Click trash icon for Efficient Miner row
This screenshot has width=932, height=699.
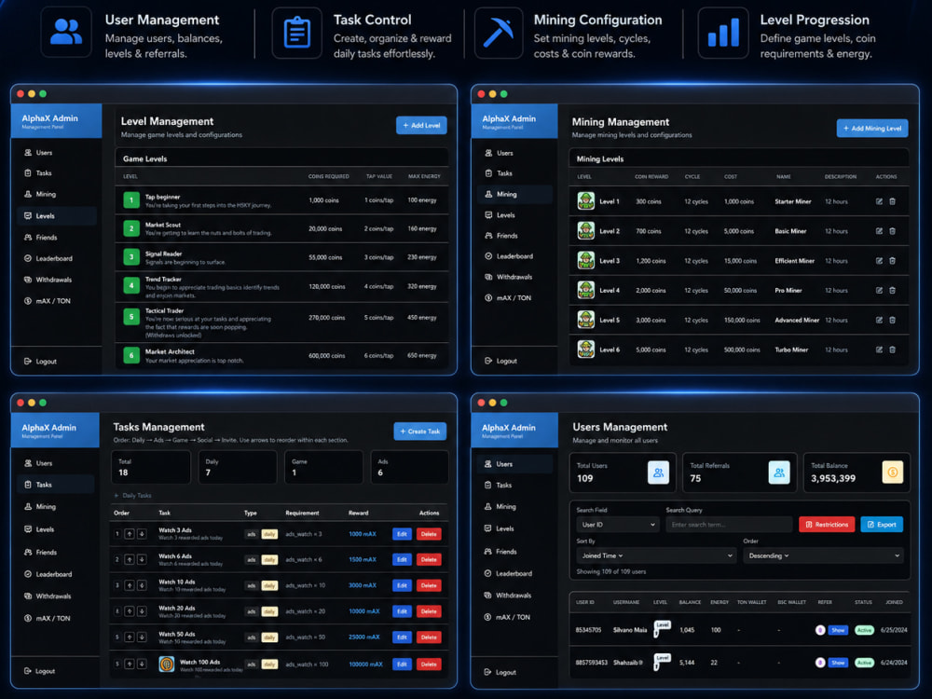(892, 261)
